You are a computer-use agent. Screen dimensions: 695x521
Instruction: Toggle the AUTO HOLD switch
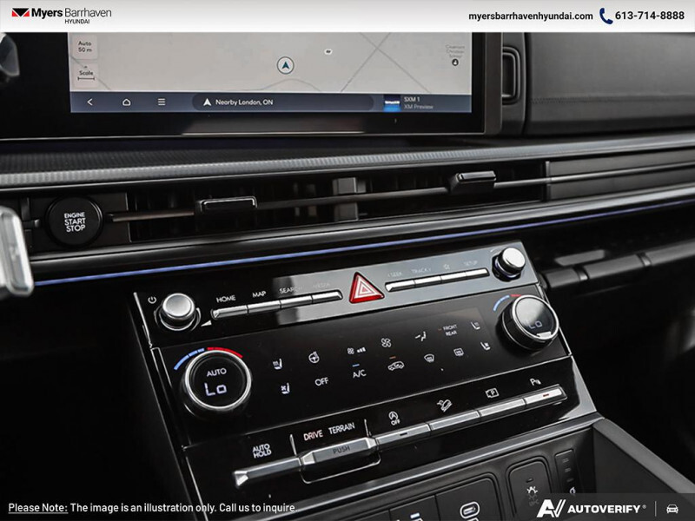pyautogui.click(x=261, y=452)
